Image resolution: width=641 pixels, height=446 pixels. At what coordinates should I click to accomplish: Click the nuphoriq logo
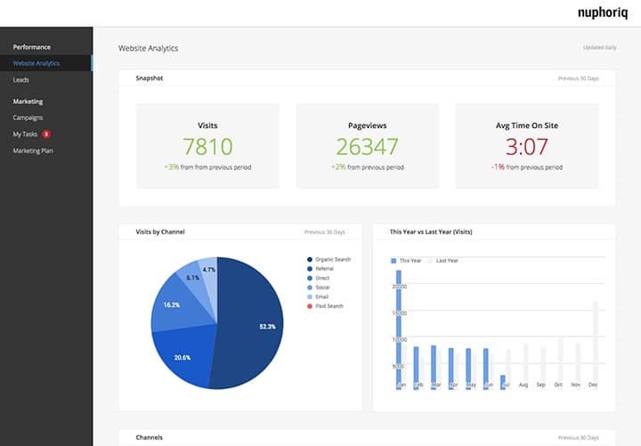[603, 13]
